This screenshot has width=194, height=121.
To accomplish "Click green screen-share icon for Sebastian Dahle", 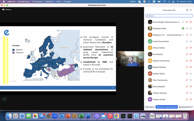I will [183, 28].
